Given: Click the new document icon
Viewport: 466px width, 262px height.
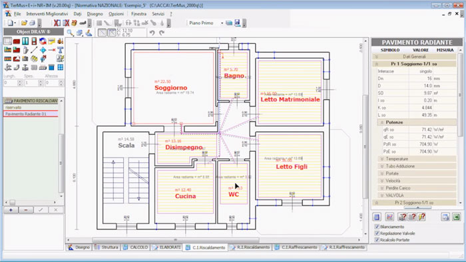Looking at the screenshot, I should tap(10, 23).
